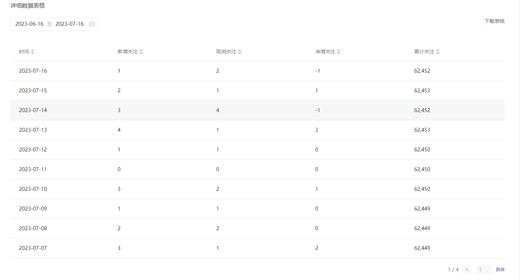Select the 2023-07-07 date cell
The height and width of the screenshot is (280, 520).
point(33,248)
